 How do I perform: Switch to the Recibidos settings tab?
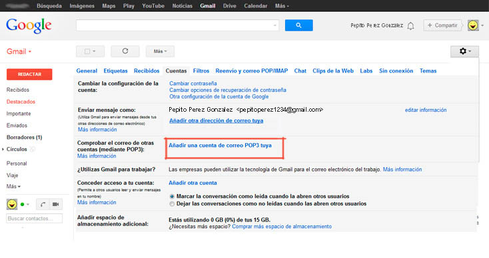[x=147, y=70]
